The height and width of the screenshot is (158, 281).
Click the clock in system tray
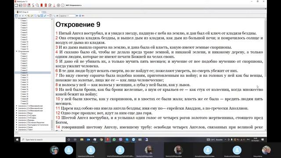click(256, 140)
